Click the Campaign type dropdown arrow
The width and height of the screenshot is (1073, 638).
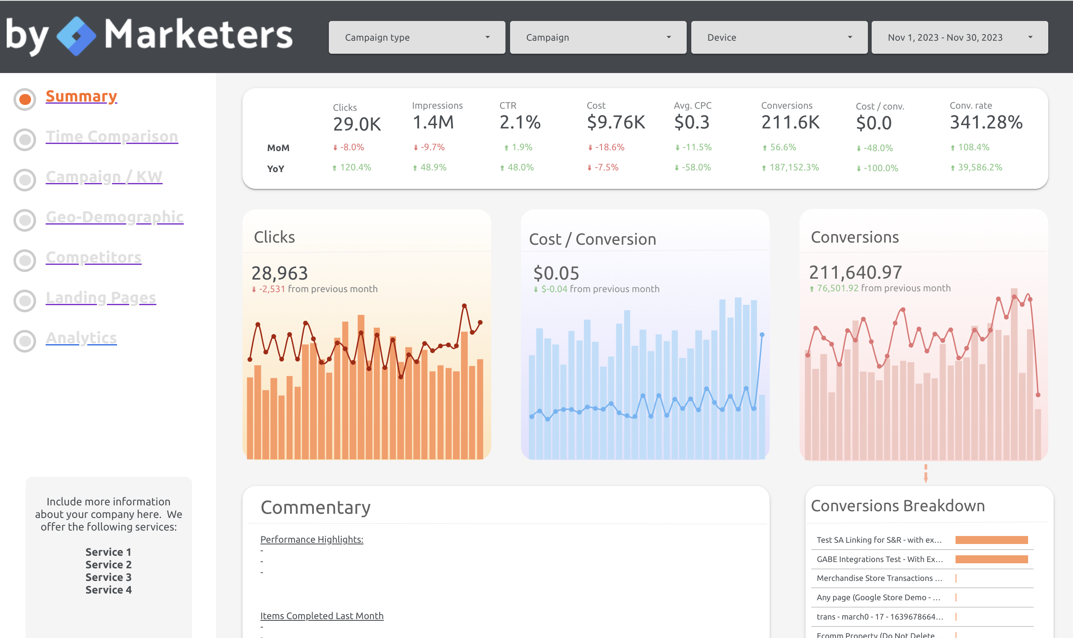[487, 37]
